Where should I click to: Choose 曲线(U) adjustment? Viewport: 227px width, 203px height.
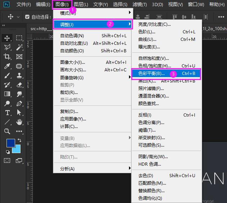[x=167, y=39]
